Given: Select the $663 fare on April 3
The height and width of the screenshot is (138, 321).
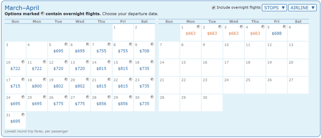Looking at the screenshot, I should click(x=233, y=33).
